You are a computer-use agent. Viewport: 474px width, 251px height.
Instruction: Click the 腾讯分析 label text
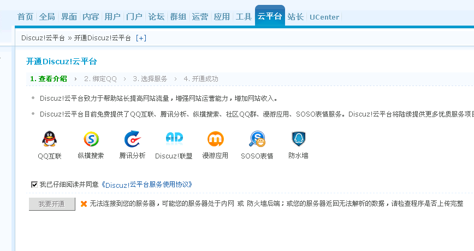coord(132,156)
